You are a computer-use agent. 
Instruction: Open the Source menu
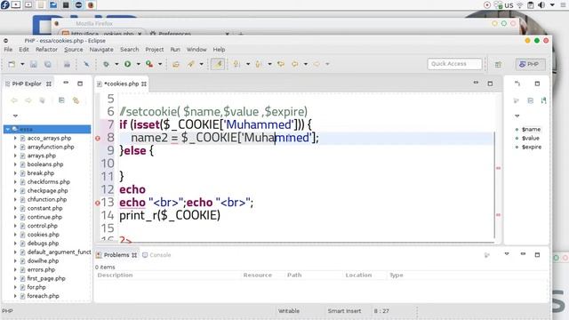tap(73, 50)
